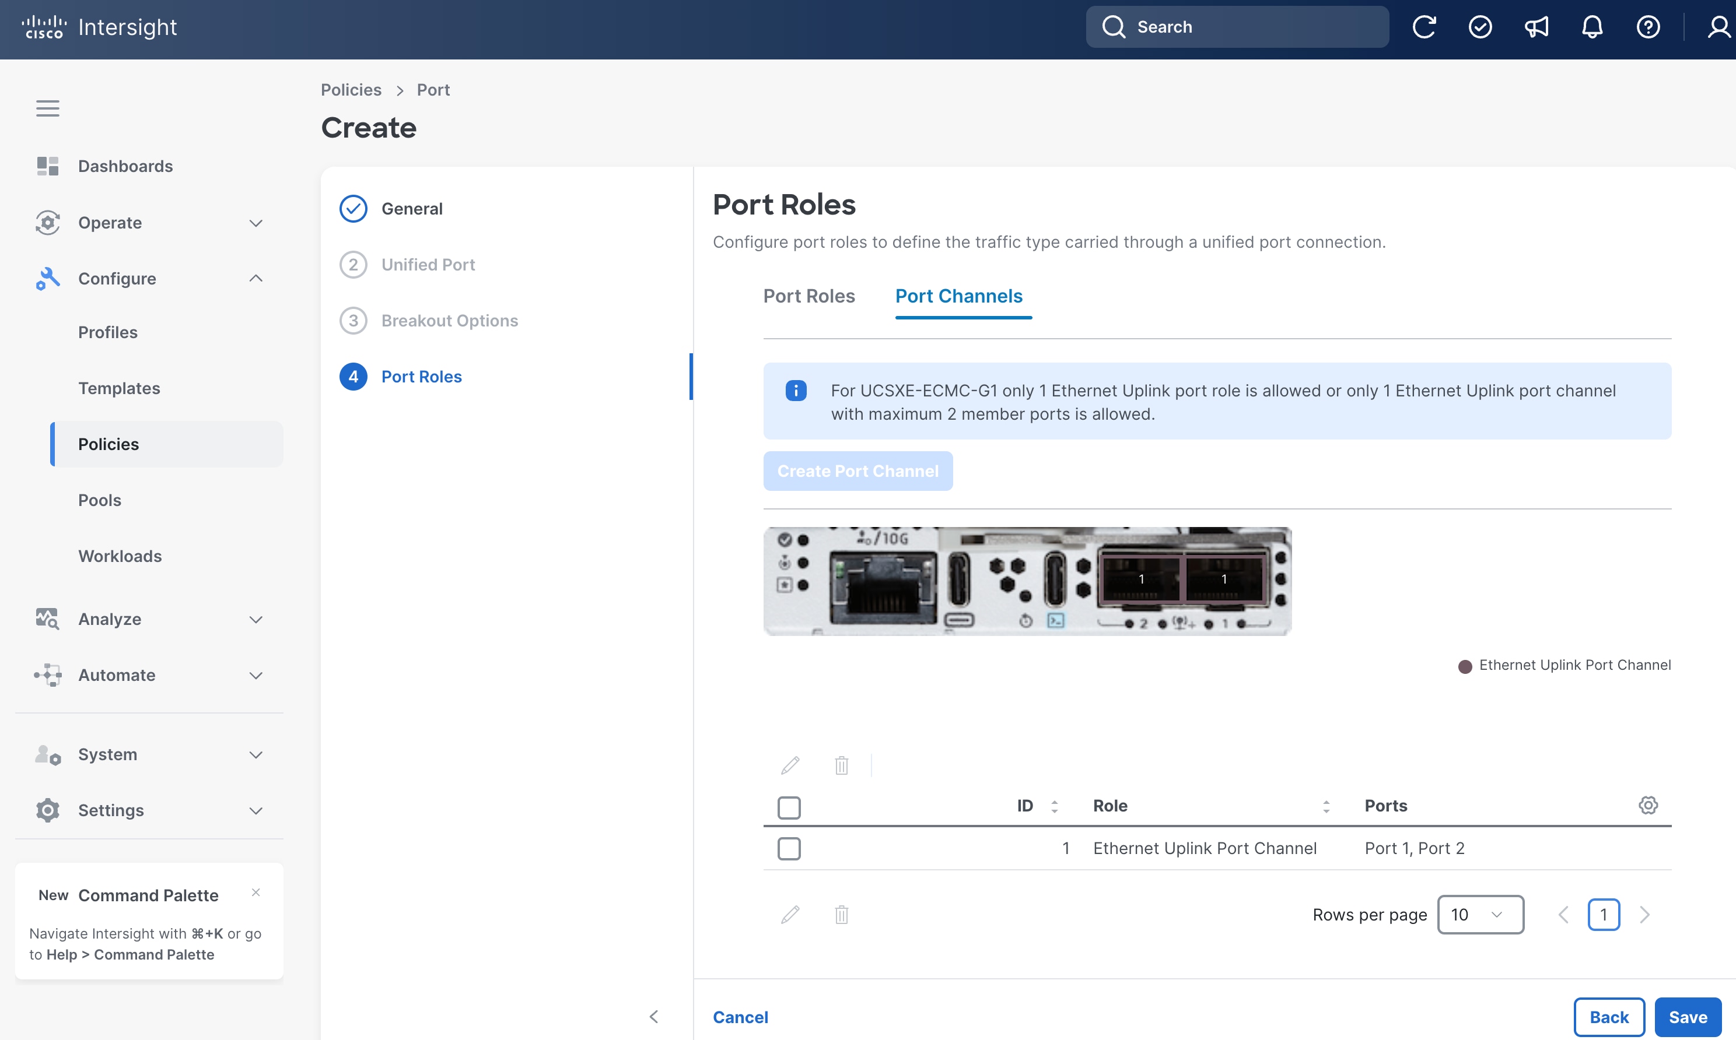
Task: Click the Cisco Intersight logo
Action: 99,27
